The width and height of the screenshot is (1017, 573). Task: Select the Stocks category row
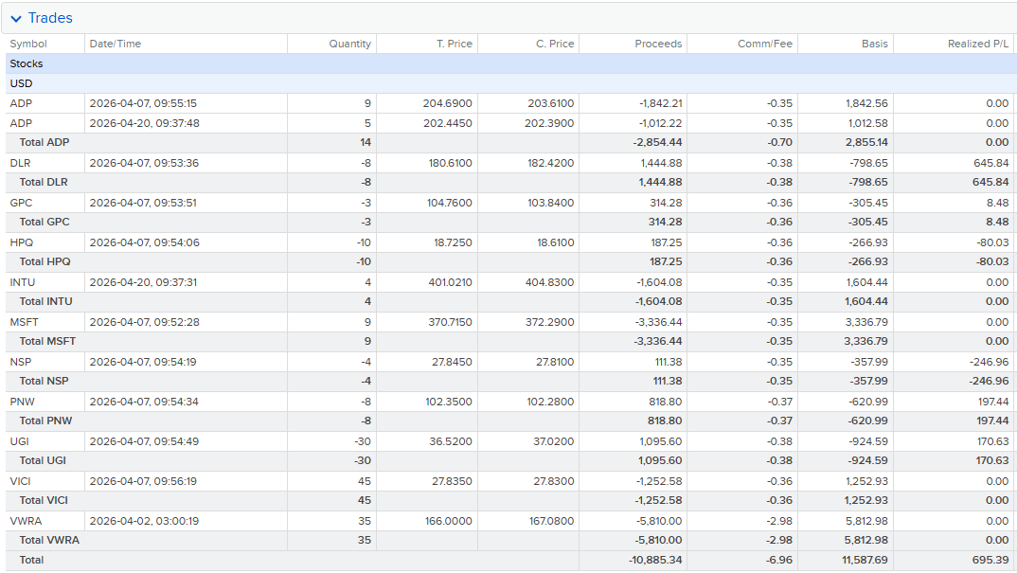click(511, 63)
